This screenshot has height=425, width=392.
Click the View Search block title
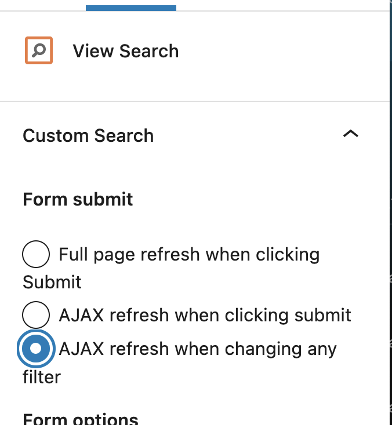click(126, 51)
